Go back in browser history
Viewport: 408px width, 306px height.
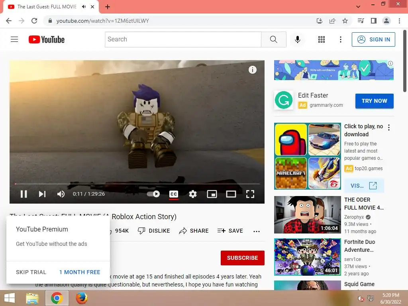[x=9, y=21]
